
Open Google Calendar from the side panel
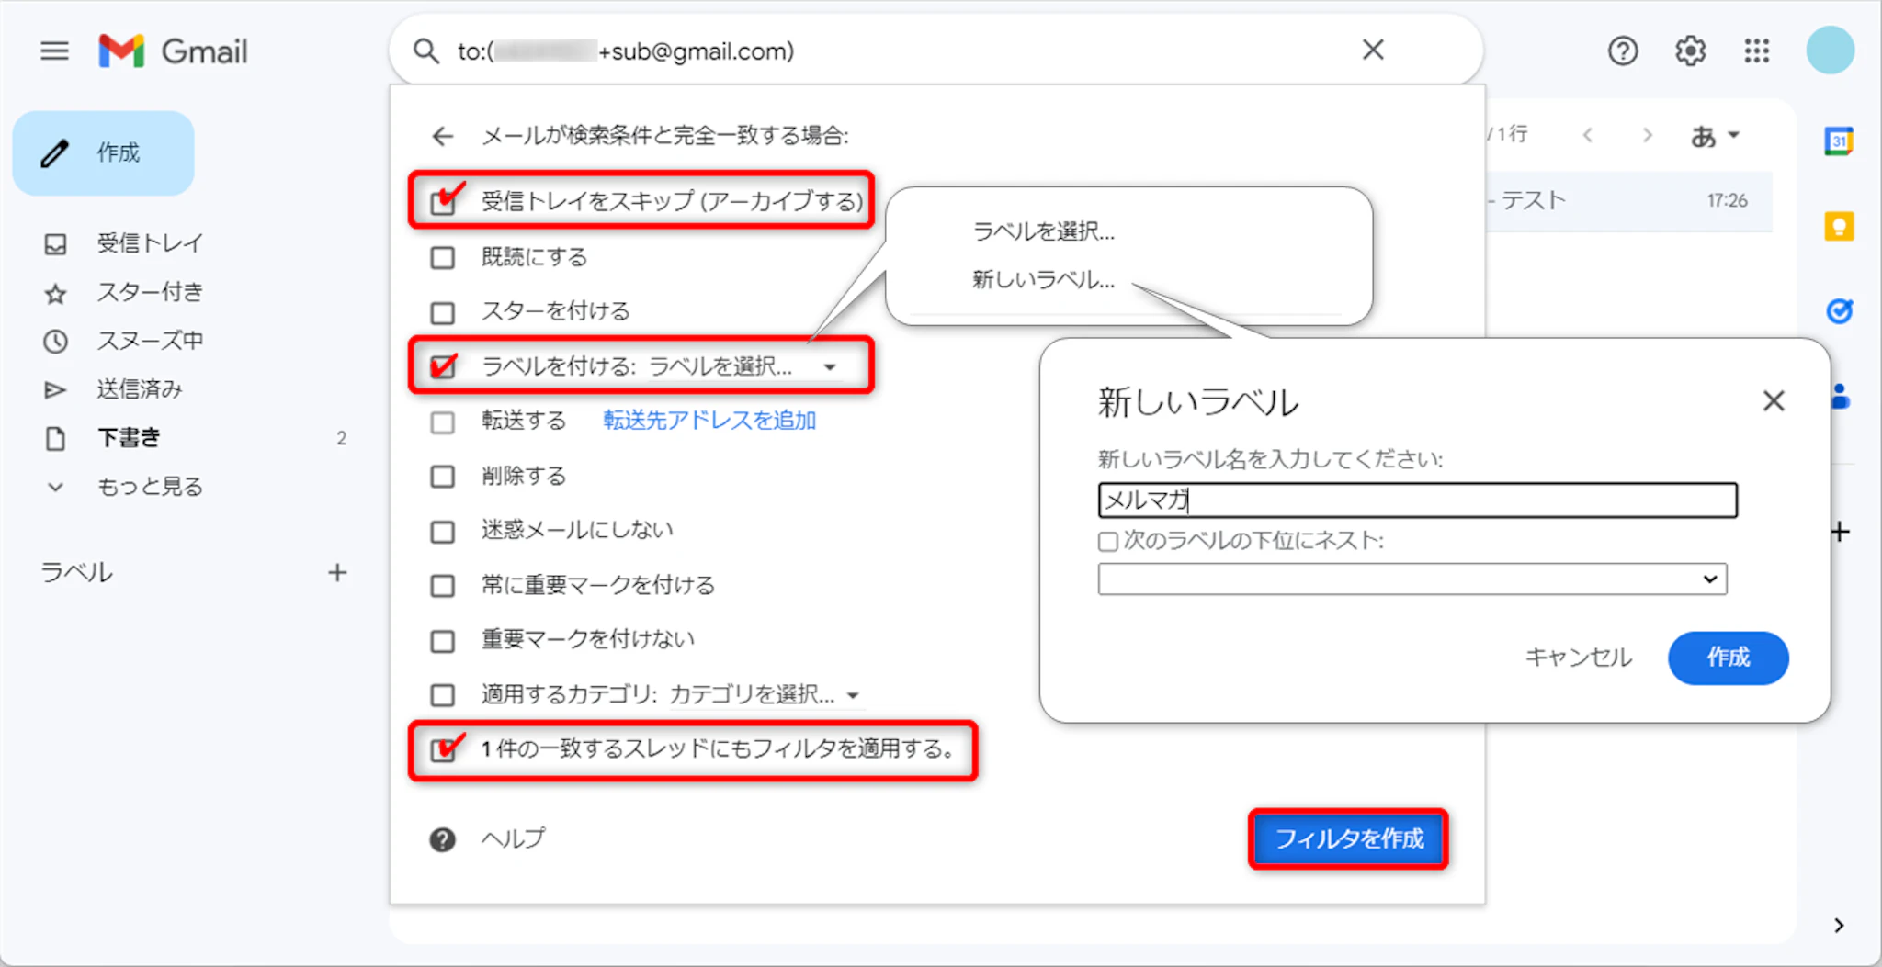[1838, 141]
